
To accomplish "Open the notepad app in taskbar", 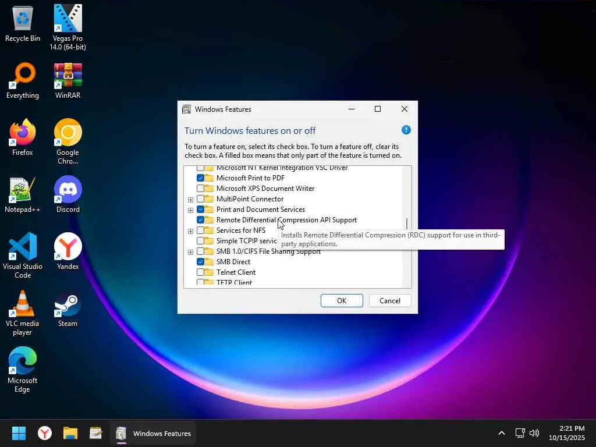I will [96, 433].
